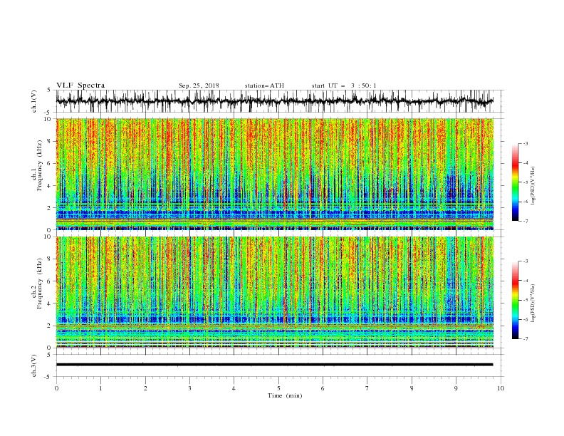Click the time axis tick label '7'

pos(367,388)
